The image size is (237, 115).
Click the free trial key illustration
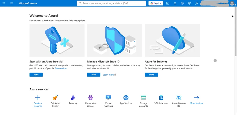(x=57, y=40)
